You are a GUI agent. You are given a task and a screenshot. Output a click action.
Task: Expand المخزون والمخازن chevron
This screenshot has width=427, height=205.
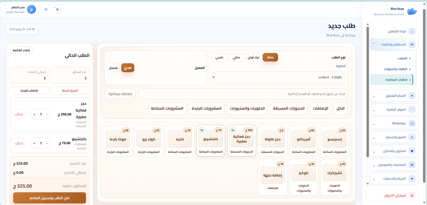pos(374,152)
